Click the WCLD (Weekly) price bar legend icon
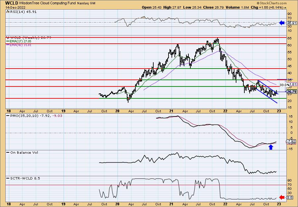This screenshot has width=298, height=207. [x=8, y=37]
